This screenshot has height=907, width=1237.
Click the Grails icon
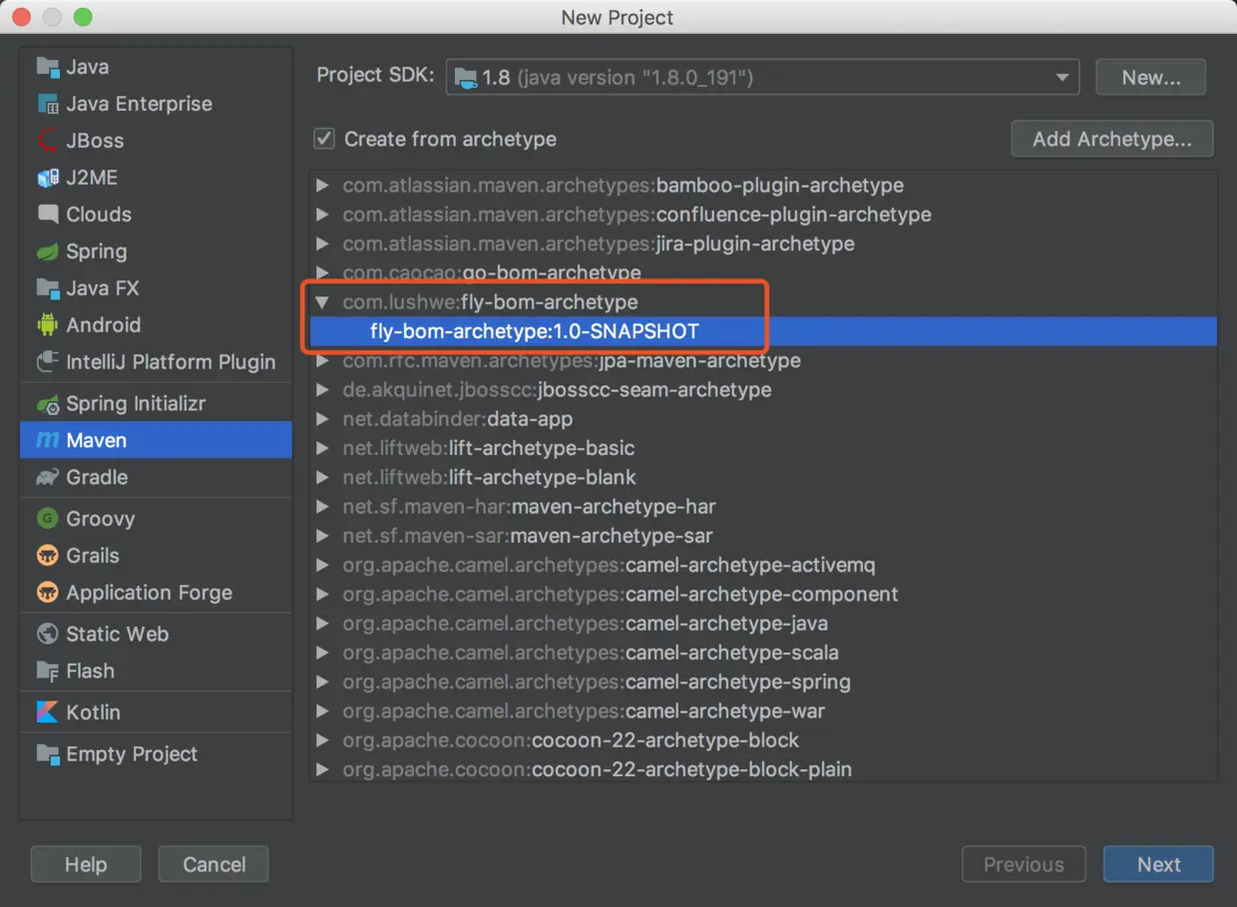click(x=48, y=556)
